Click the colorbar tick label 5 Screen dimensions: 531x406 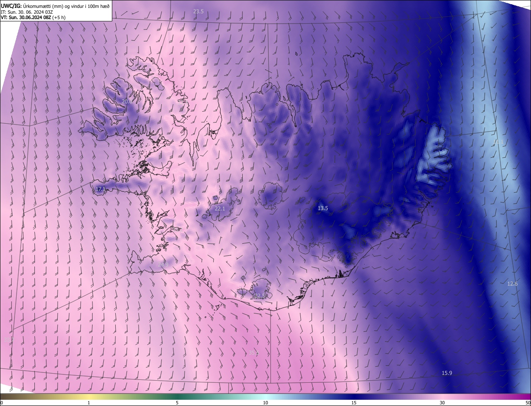(x=177, y=403)
